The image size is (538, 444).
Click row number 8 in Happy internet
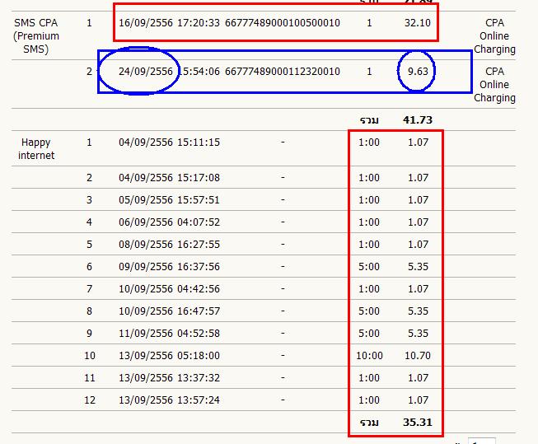tap(89, 311)
